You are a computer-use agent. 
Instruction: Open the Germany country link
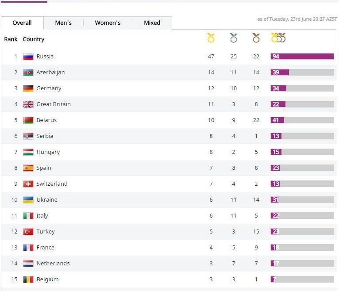[x=49, y=88]
